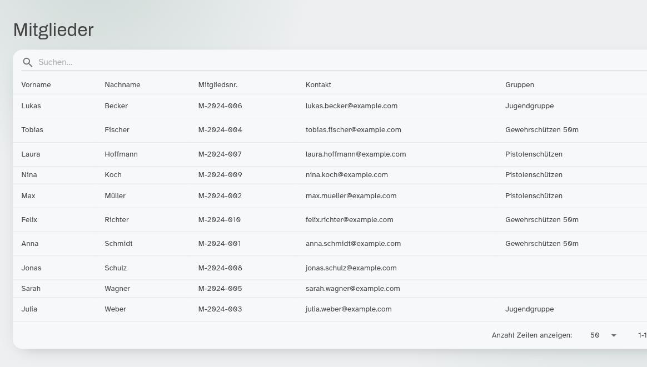This screenshot has height=367, width=647.
Task: Click the Gruppen column header
Action: pyautogui.click(x=520, y=85)
